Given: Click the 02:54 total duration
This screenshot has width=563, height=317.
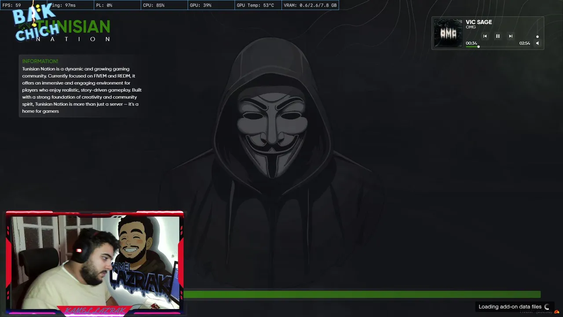Looking at the screenshot, I should [x=524, y=43].
